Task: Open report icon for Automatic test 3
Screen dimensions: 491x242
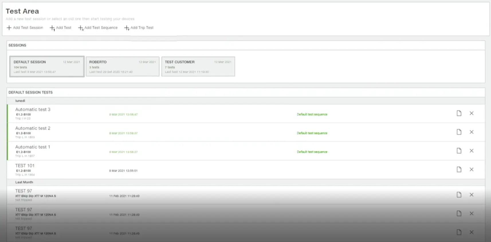Action: (459, 113)
